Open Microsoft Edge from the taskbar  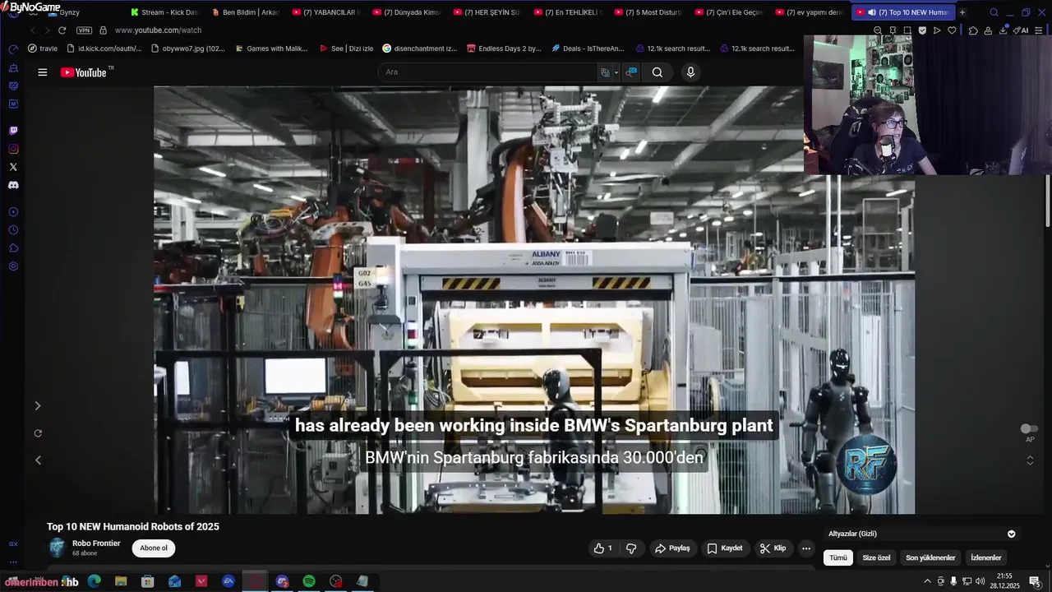pyautogui.click(x=95, y=581)
